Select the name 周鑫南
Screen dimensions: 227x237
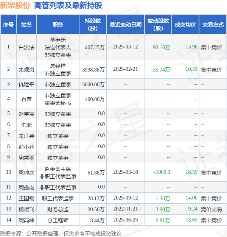click(26, 187)
